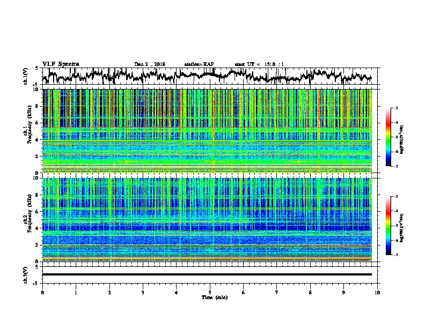Click the "-7" label on ch.2 colorbar
The height and width of the screenshot is (328, 425).
395,255
